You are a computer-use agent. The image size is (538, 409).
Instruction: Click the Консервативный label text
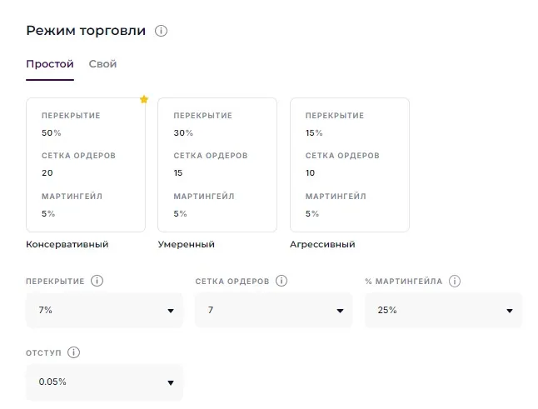pyautogui.click(x=67, y=245)
